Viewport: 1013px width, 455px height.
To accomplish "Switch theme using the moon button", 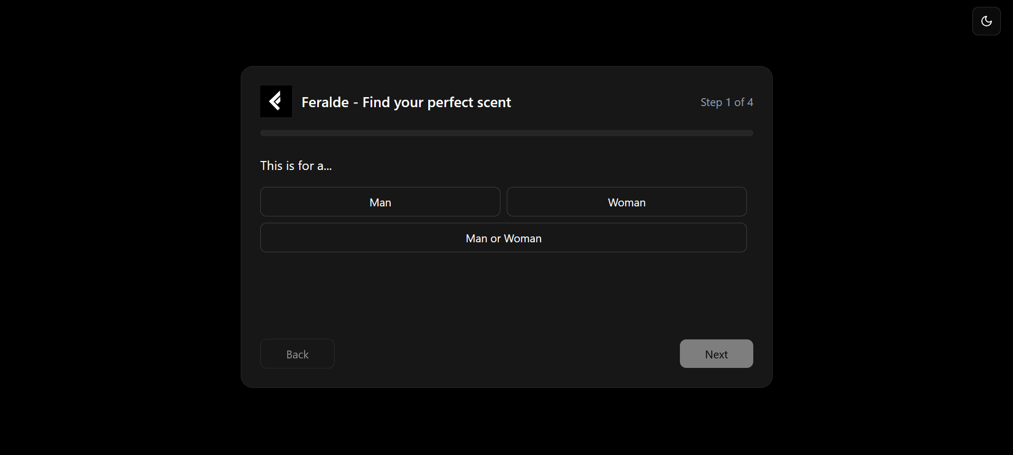I will pos(986,21).
